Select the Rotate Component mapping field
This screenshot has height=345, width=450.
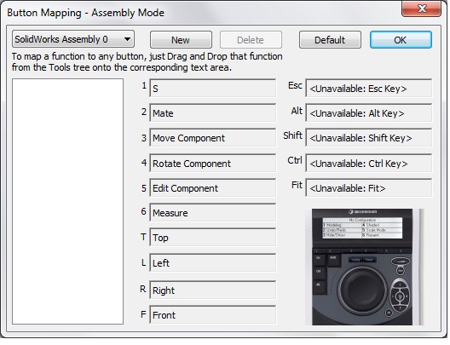[x=213, y=164]
